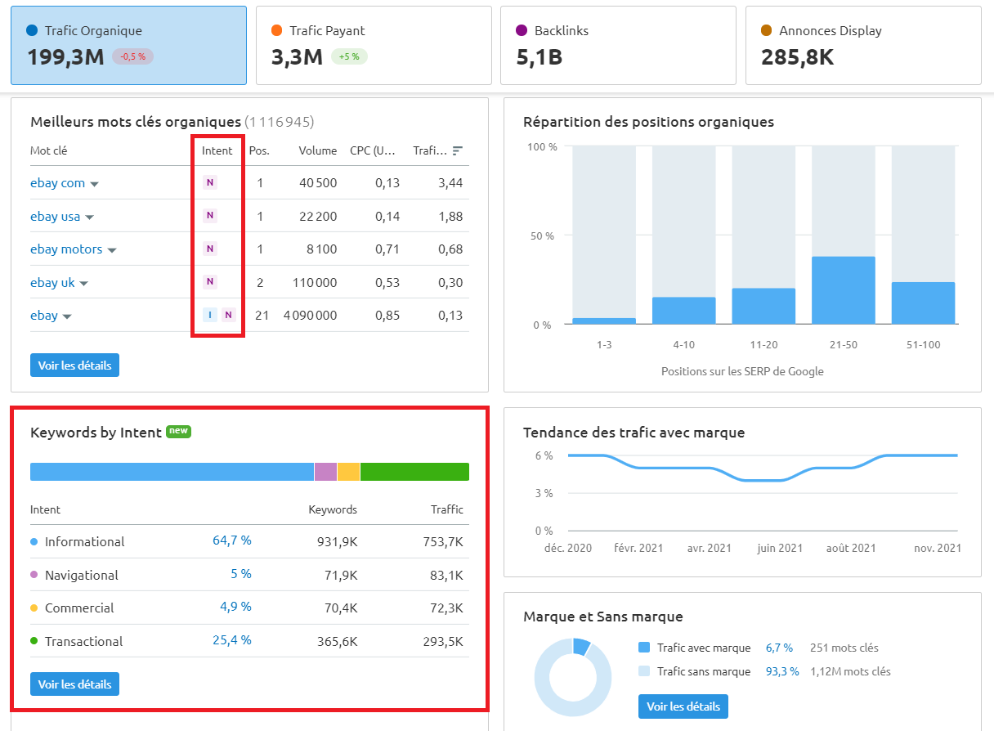This screenshot has width=994, height=731.
Task: Click the Informational blue dot marker
Action: pyautogui.click(x=36, y=541)
